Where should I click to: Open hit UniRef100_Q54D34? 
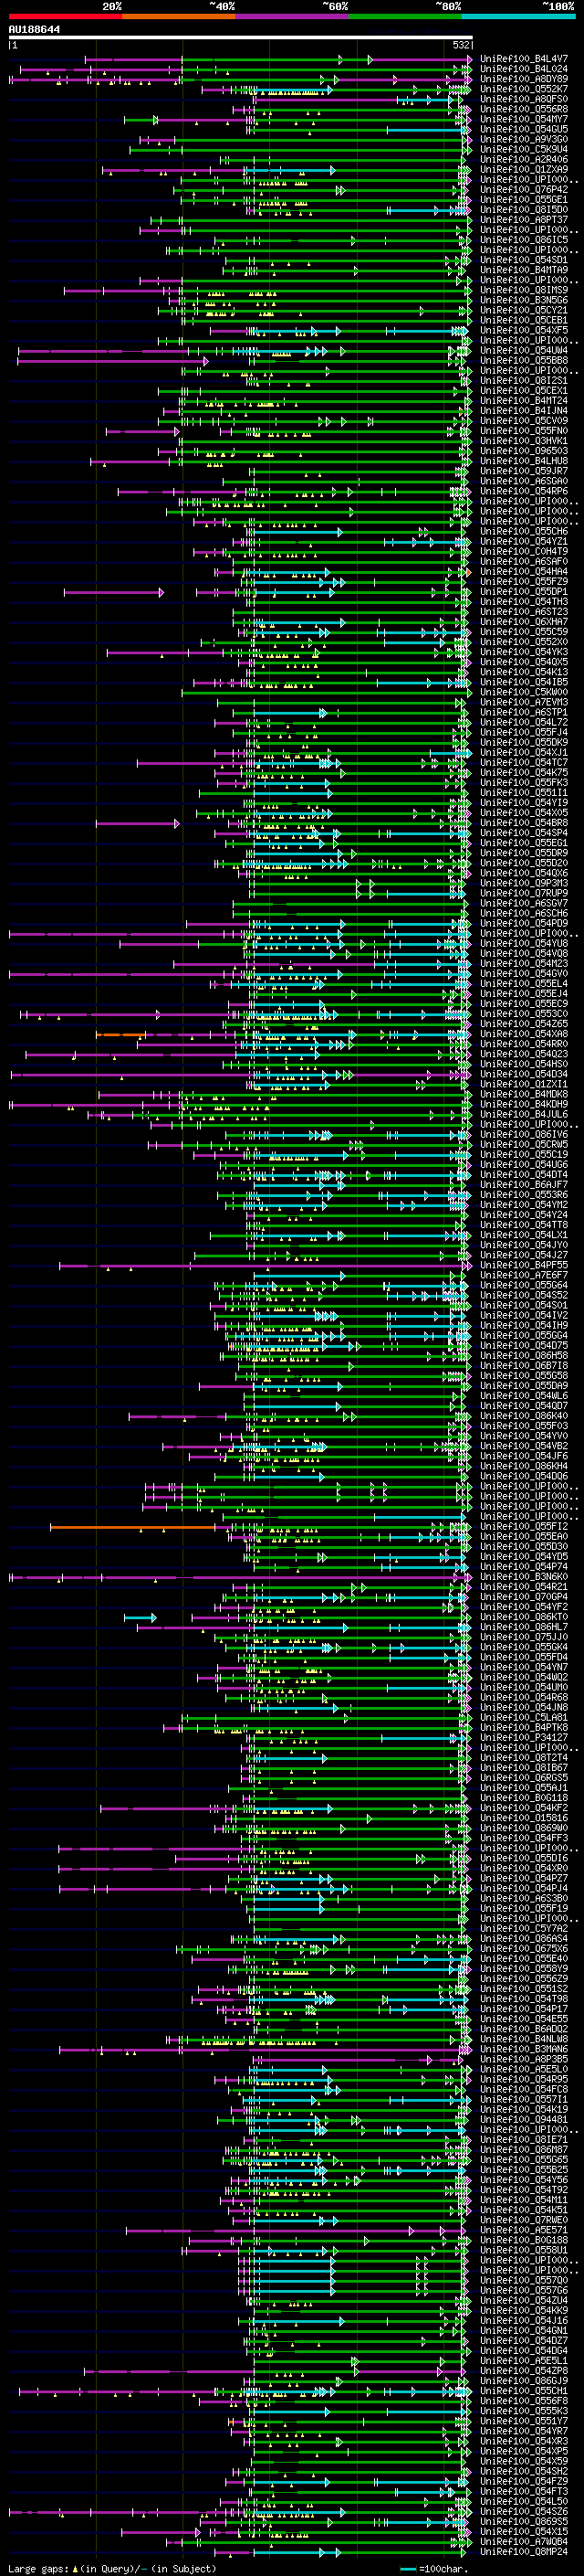pyautogui.click(x=524, y=1074)
